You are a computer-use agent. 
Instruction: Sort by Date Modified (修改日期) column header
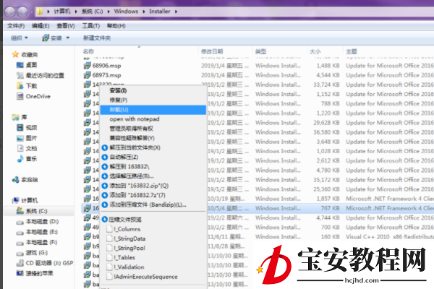click(225, 51)
